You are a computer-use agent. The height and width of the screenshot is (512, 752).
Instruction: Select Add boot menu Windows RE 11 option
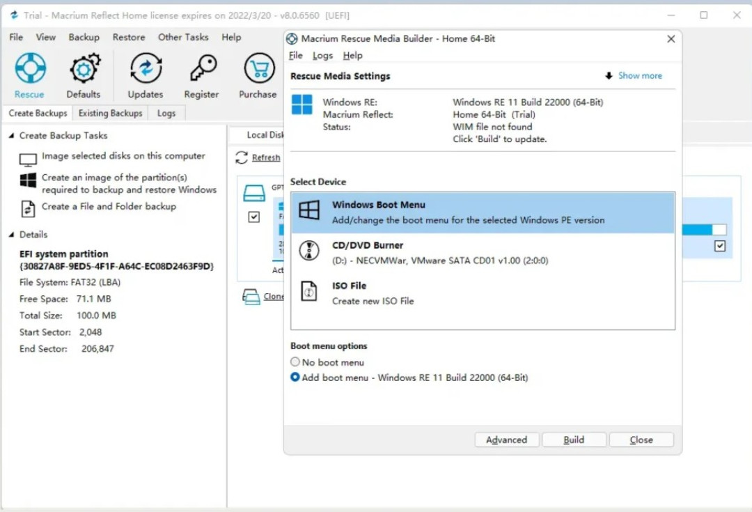point(295,377)
